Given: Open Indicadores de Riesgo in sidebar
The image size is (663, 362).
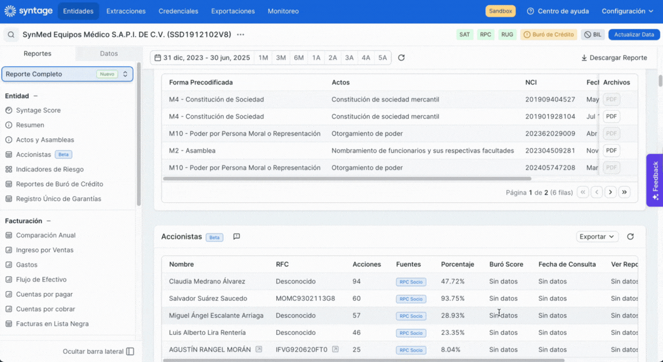Looking at the screenshot, I should coord(44,169).
